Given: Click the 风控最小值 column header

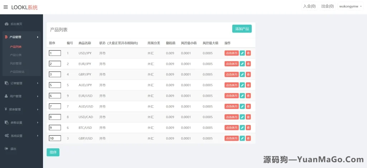Looking at the screenshot, I should click(x=189, y=43).
